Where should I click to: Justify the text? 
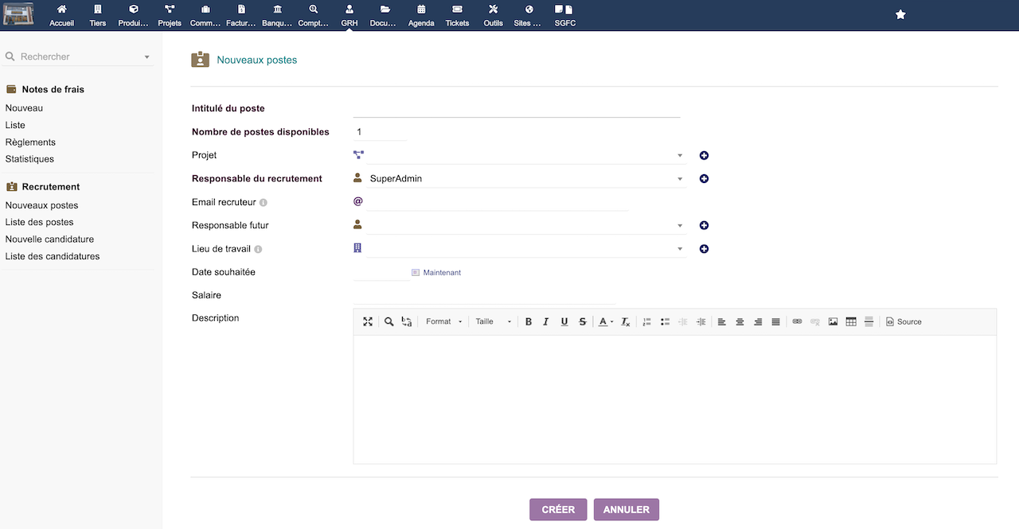pyautogui.click(x=775, y=321)
